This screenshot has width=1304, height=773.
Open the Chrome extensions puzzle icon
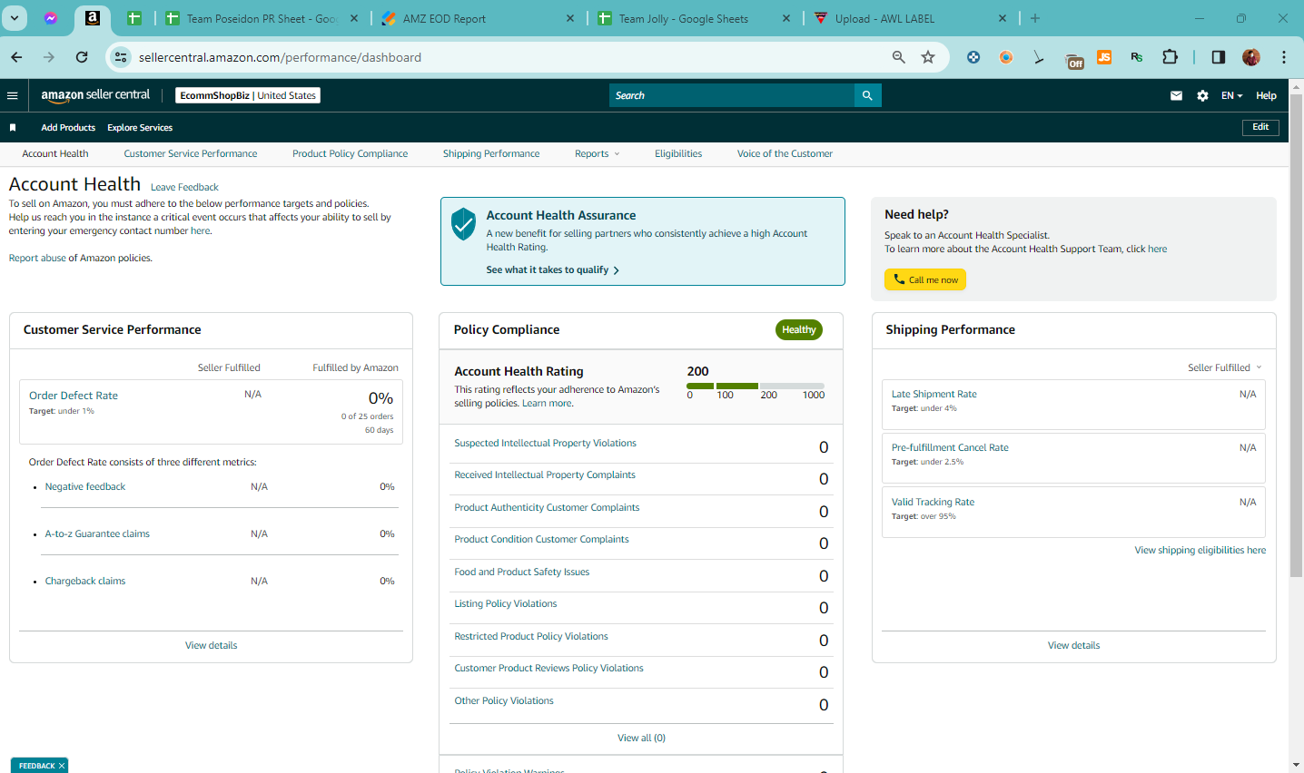click(1170, 57)
